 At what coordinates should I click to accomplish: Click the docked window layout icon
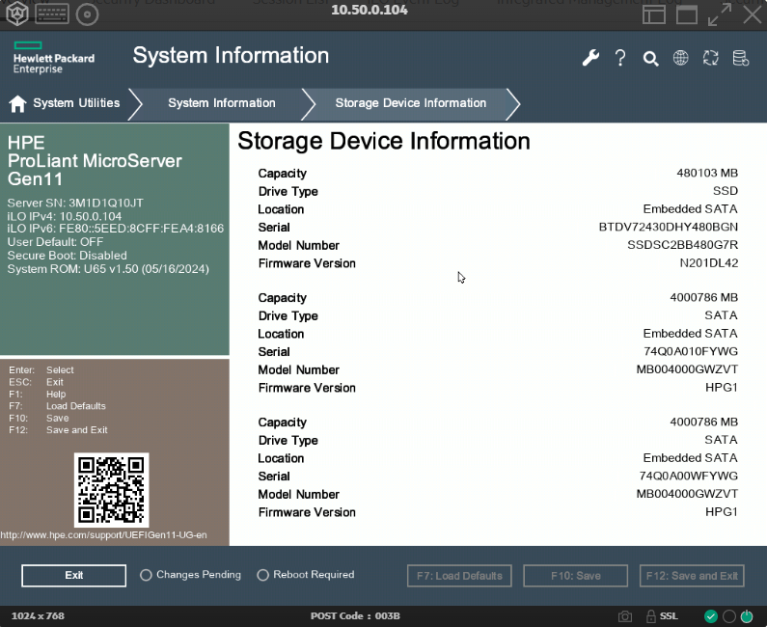[x=653, y=14]
